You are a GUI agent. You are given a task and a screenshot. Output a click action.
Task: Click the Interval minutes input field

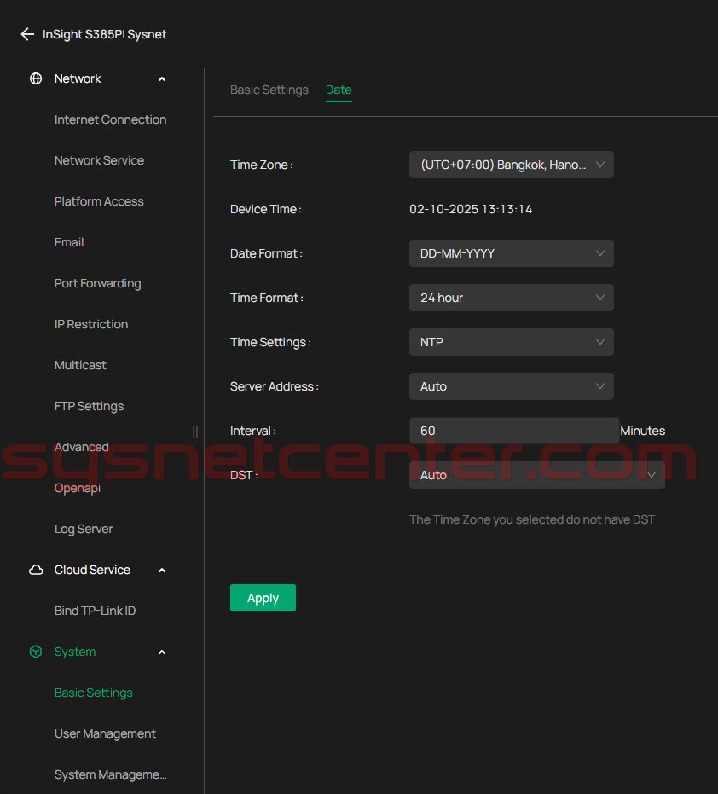(513, 431)
